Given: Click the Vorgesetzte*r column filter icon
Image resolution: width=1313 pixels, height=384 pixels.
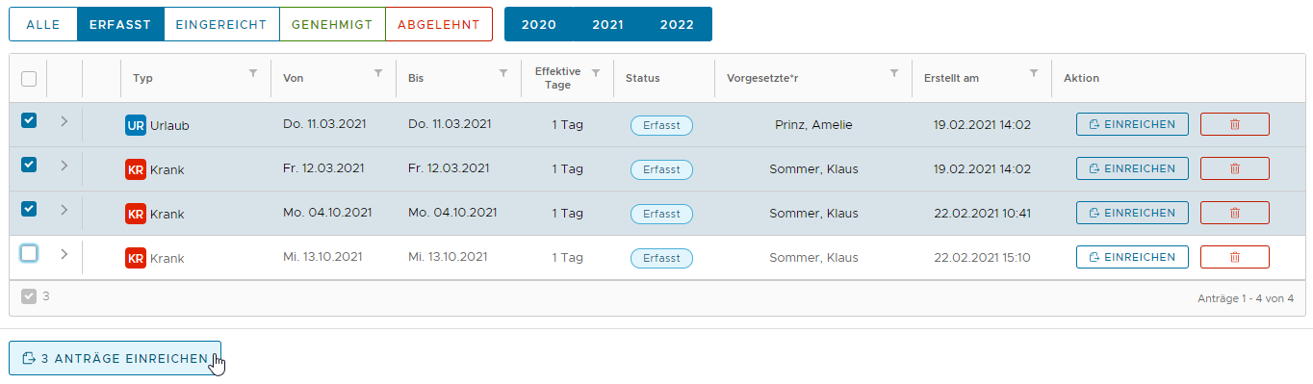Looking at the screenshot, I should click(894, 73).
